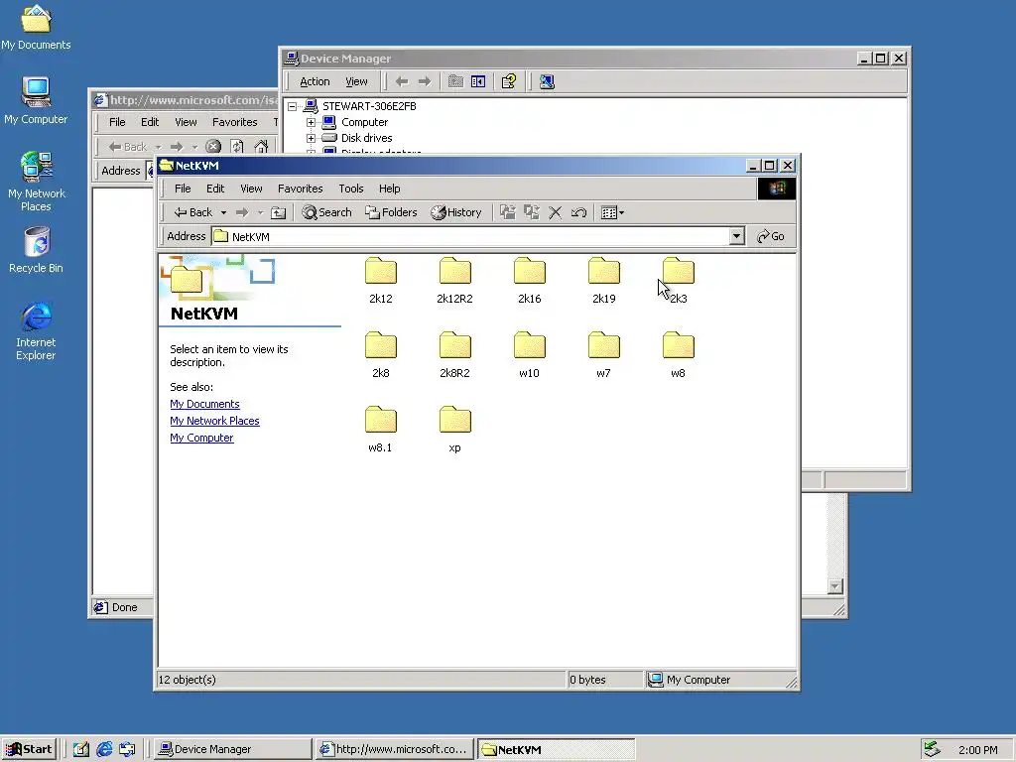The width and height of the screenshot is (1016, 762).
Task: Expand the NetKVM address bar dropdown
Action: [736, 236]
